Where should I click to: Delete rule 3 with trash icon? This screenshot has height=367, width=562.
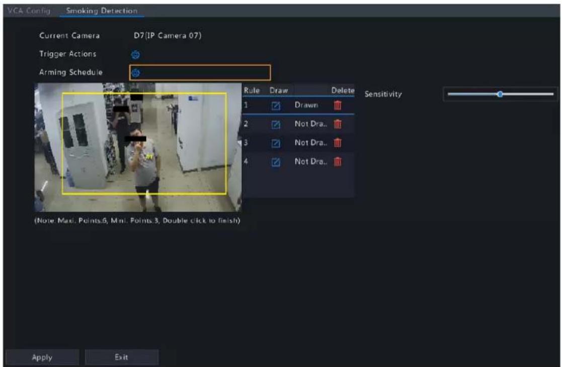tap(338, 143)
